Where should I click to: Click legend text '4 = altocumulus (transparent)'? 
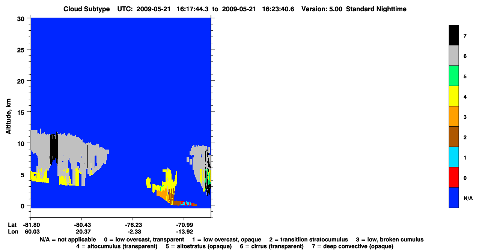117,246
